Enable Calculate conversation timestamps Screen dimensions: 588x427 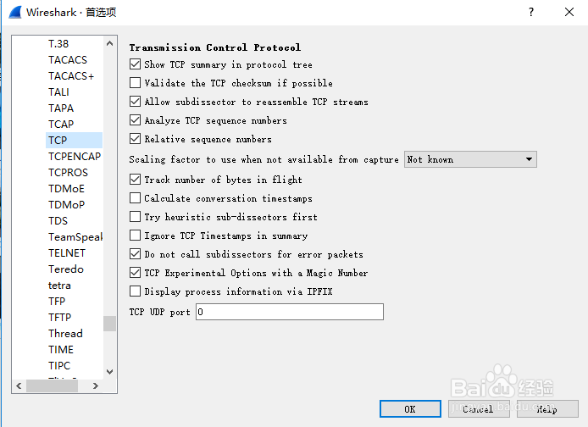pyautogui.click(x=135, y=198)
